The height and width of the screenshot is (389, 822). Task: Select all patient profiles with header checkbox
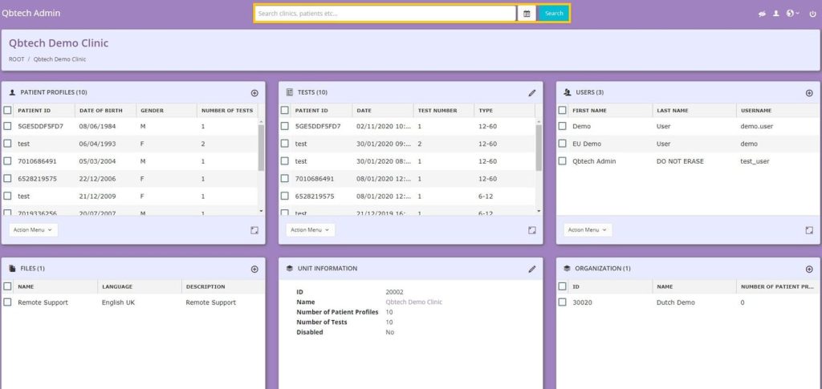(7, 111)
